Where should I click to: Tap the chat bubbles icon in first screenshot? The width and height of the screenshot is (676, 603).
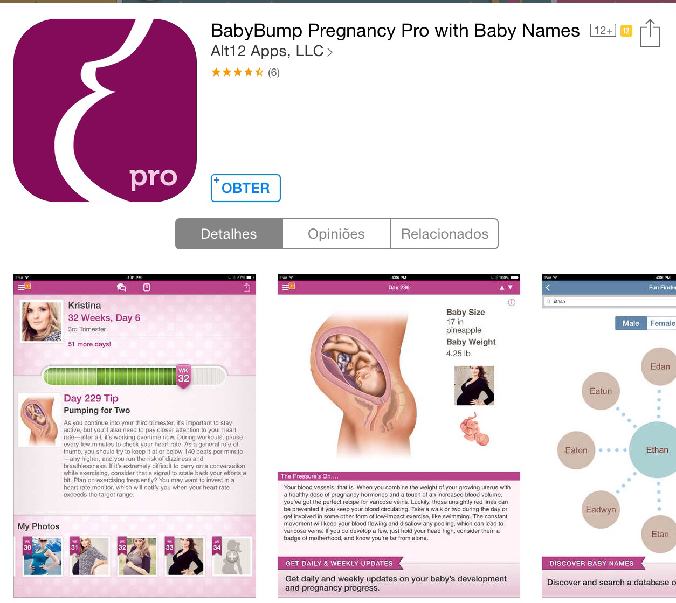[121, 288]
